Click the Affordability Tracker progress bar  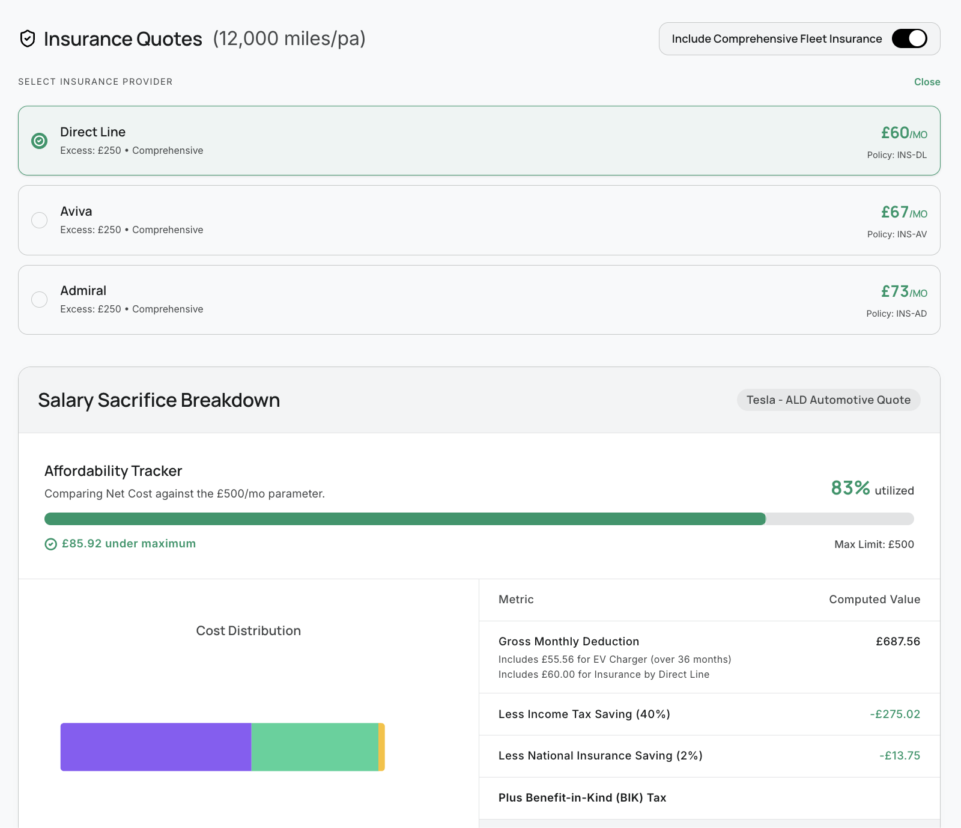pos(479,519)
